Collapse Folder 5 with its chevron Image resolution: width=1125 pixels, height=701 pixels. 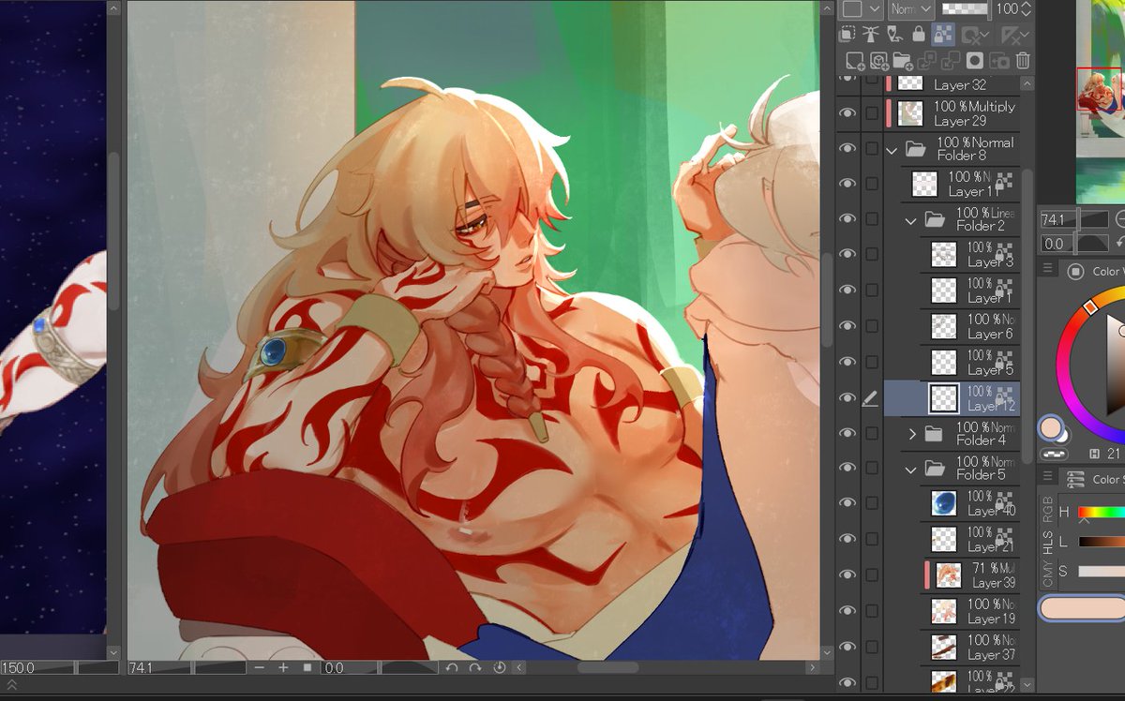pyautogui.click(x=910, y=469)
